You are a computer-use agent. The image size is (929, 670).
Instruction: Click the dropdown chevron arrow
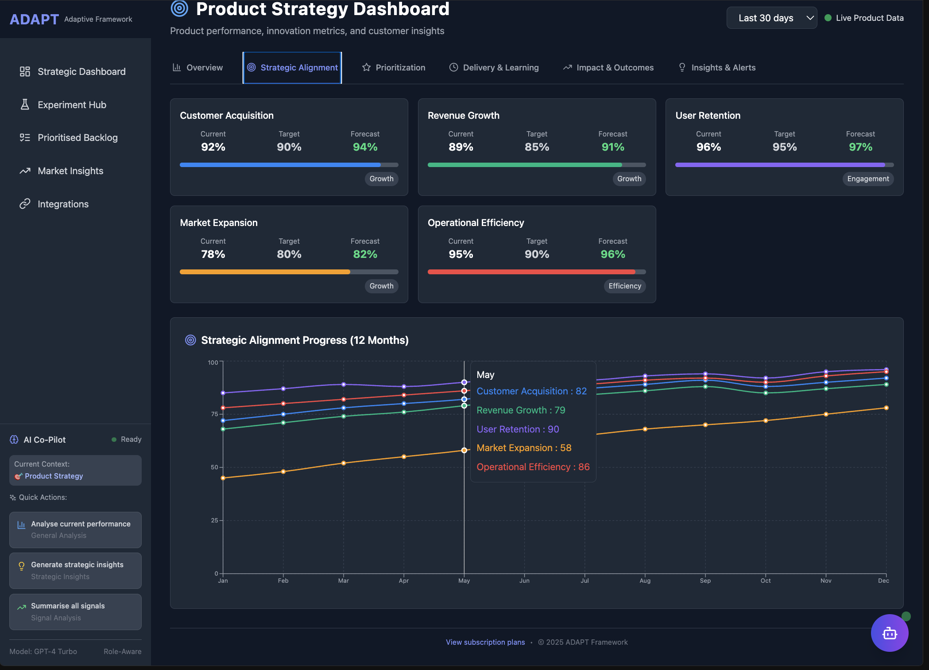point(810,18)
